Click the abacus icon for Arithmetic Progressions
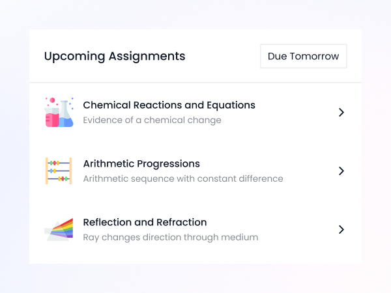This screenshot has height=293, width=391. click(x=59, y=171)
